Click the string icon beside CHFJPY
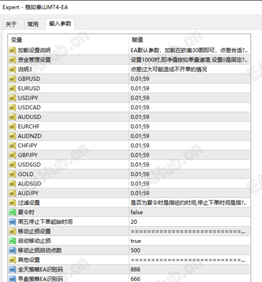 point(12,146)
